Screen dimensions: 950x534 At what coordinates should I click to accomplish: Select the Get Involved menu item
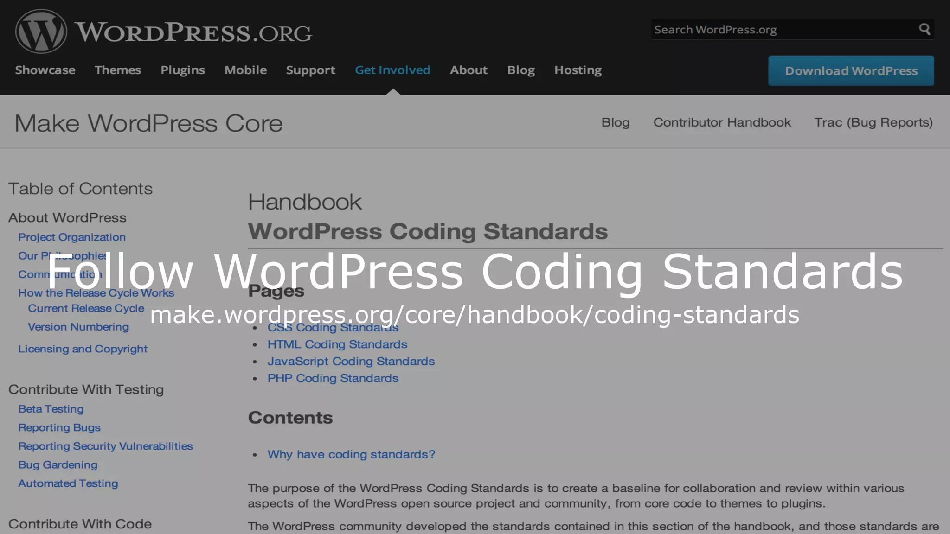pos(393,70)
